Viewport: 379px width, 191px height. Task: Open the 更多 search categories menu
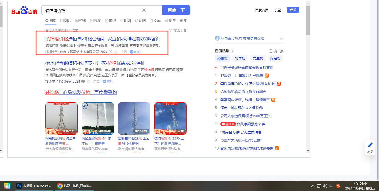tap(183, 21)
